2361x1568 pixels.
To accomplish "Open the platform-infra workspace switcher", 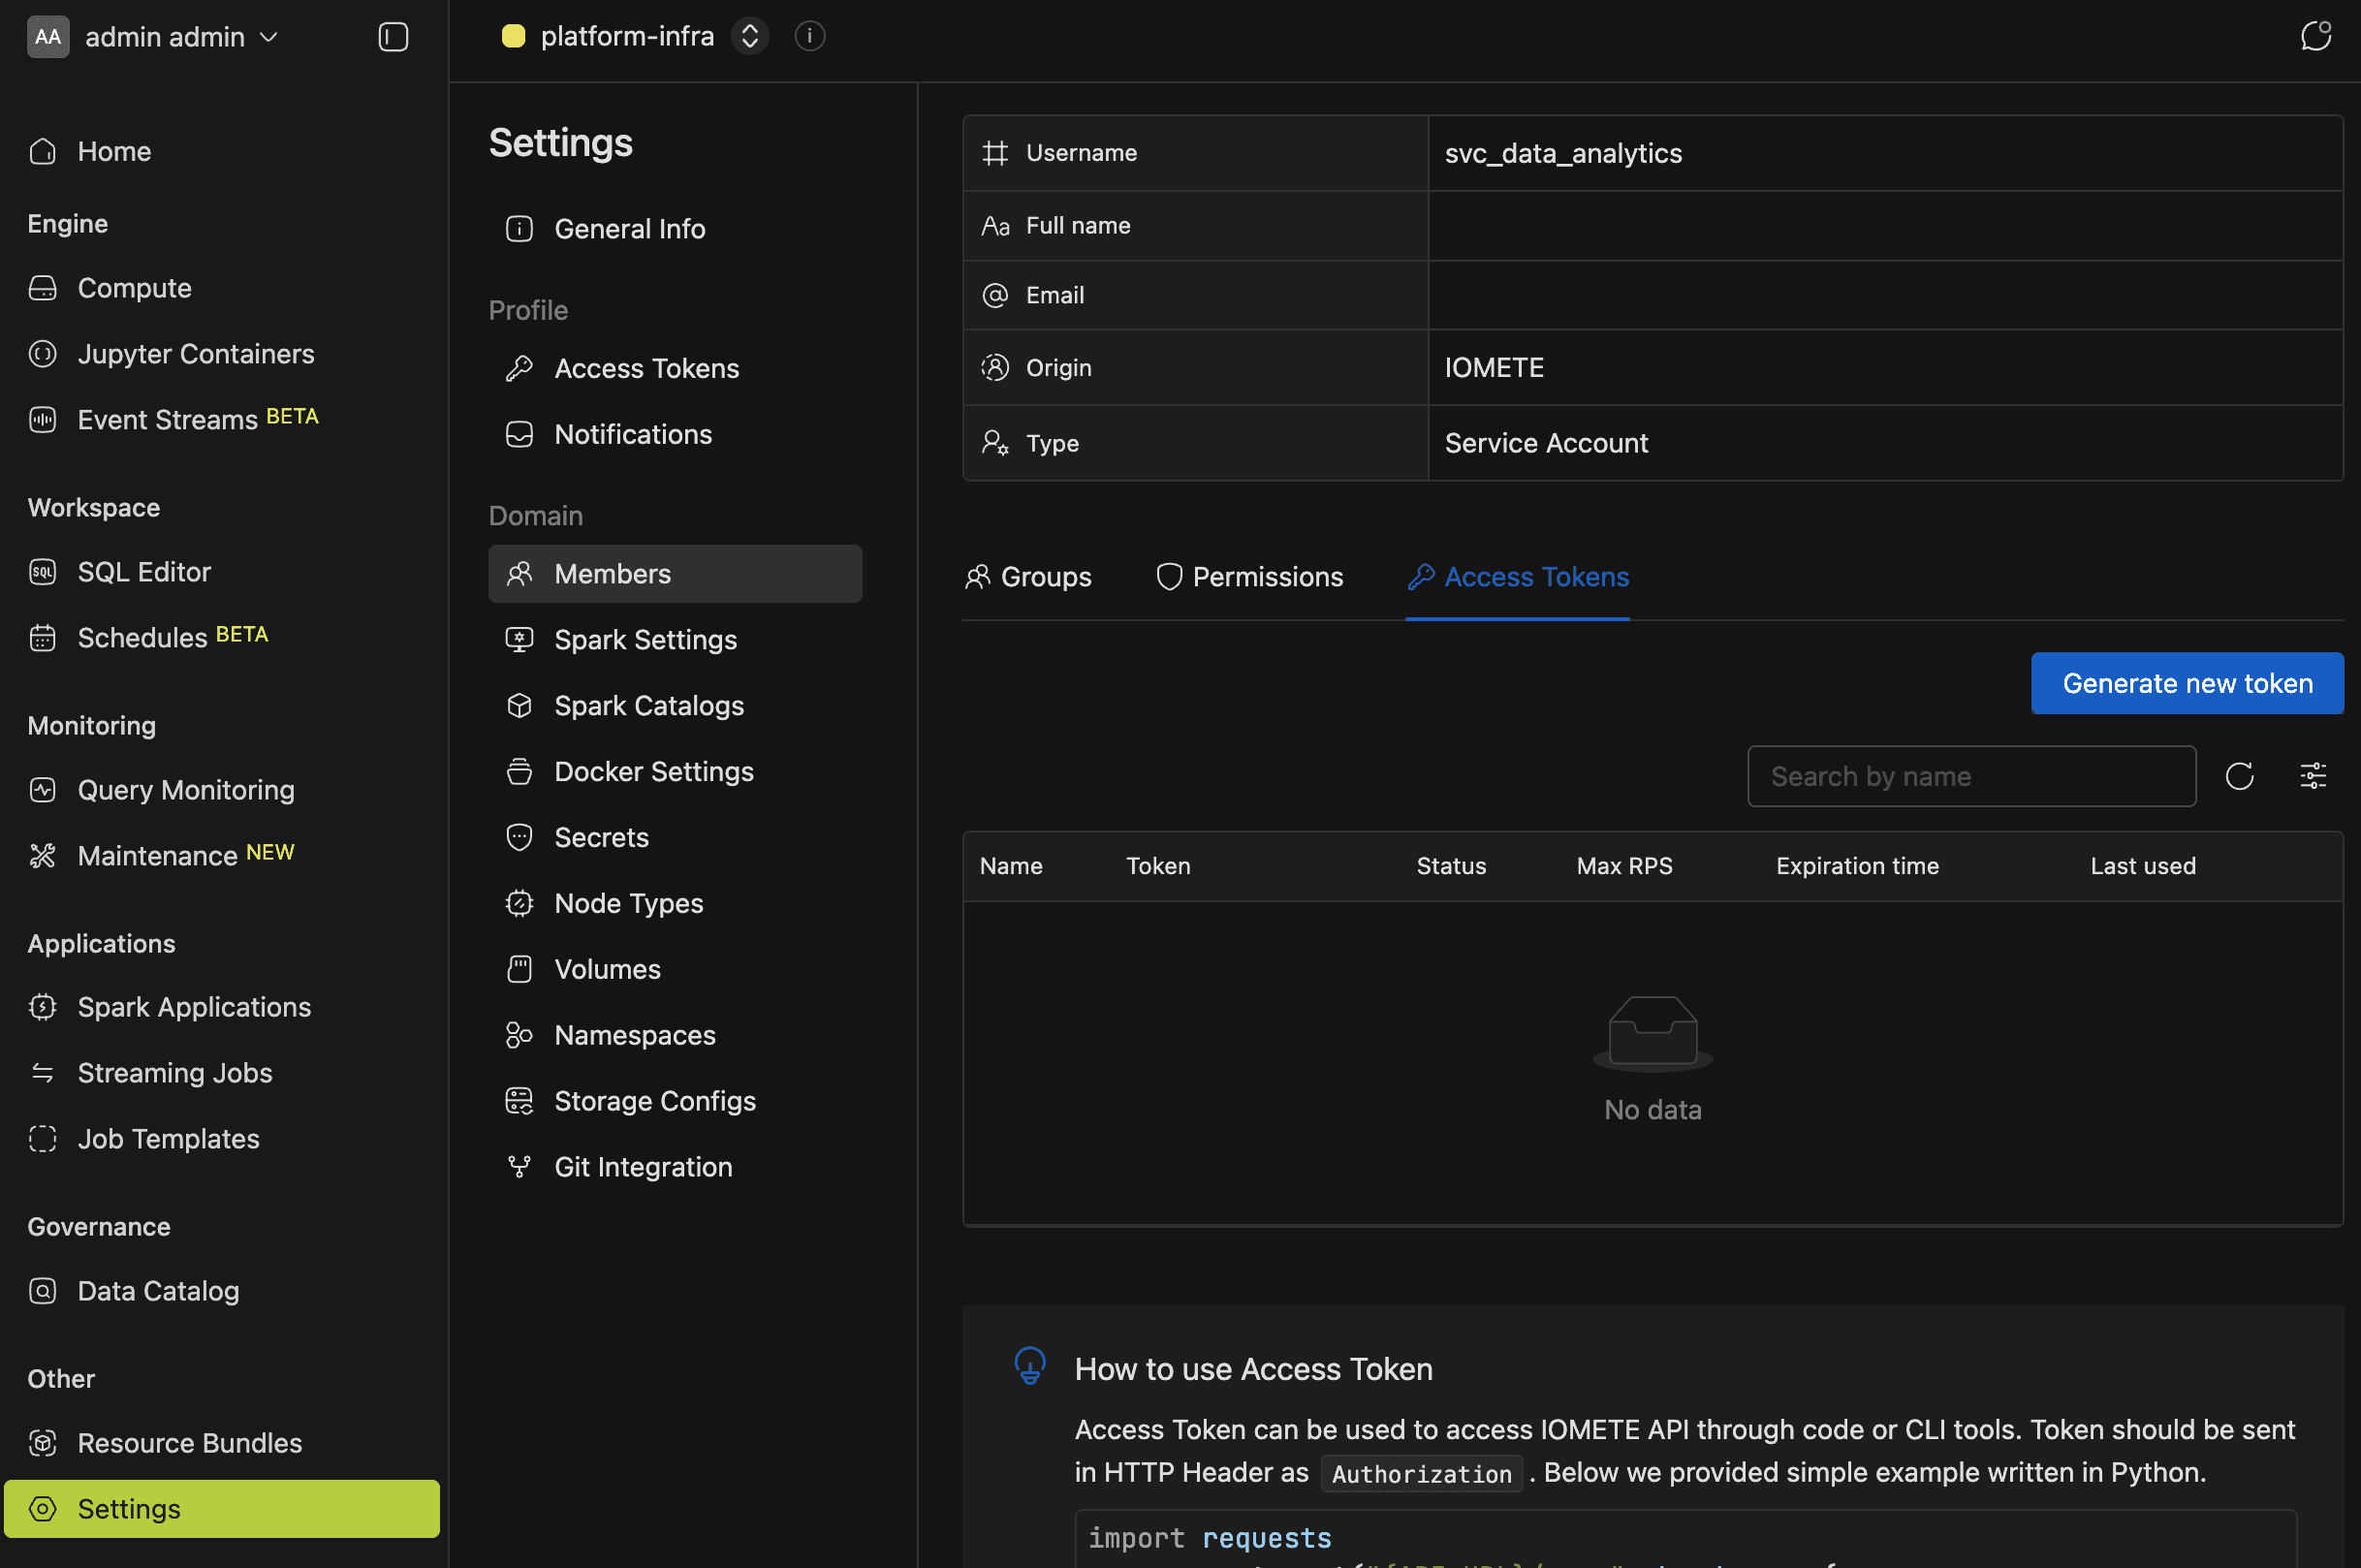I will pos(750,35).
